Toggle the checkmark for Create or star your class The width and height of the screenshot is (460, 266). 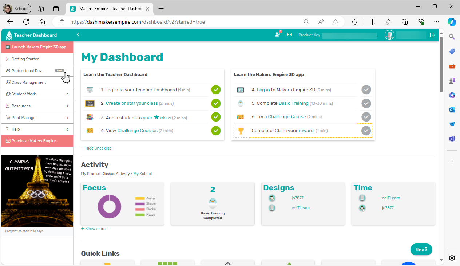[216, 103]
